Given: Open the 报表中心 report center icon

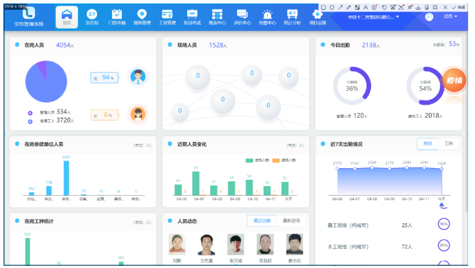Looking at the screenshot, I should pyautogui.click(x=218, y=17).
